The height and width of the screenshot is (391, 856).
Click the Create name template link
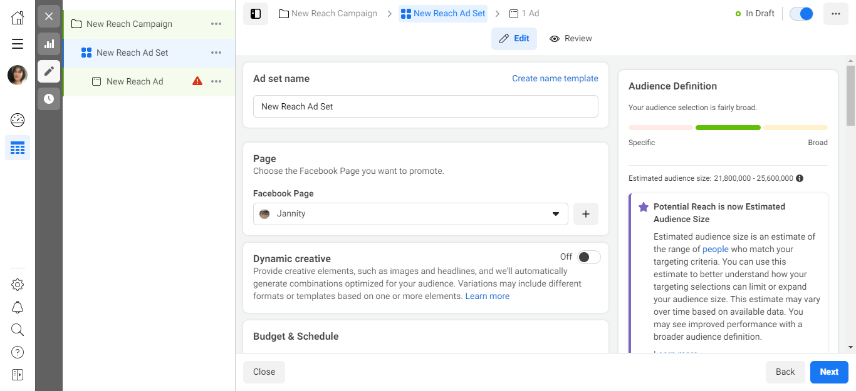(x=555, y=78)
